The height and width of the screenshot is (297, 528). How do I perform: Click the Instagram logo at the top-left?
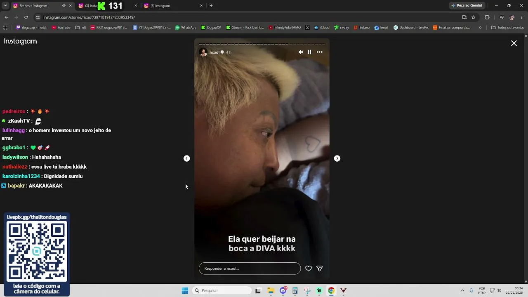click(21, 41)
